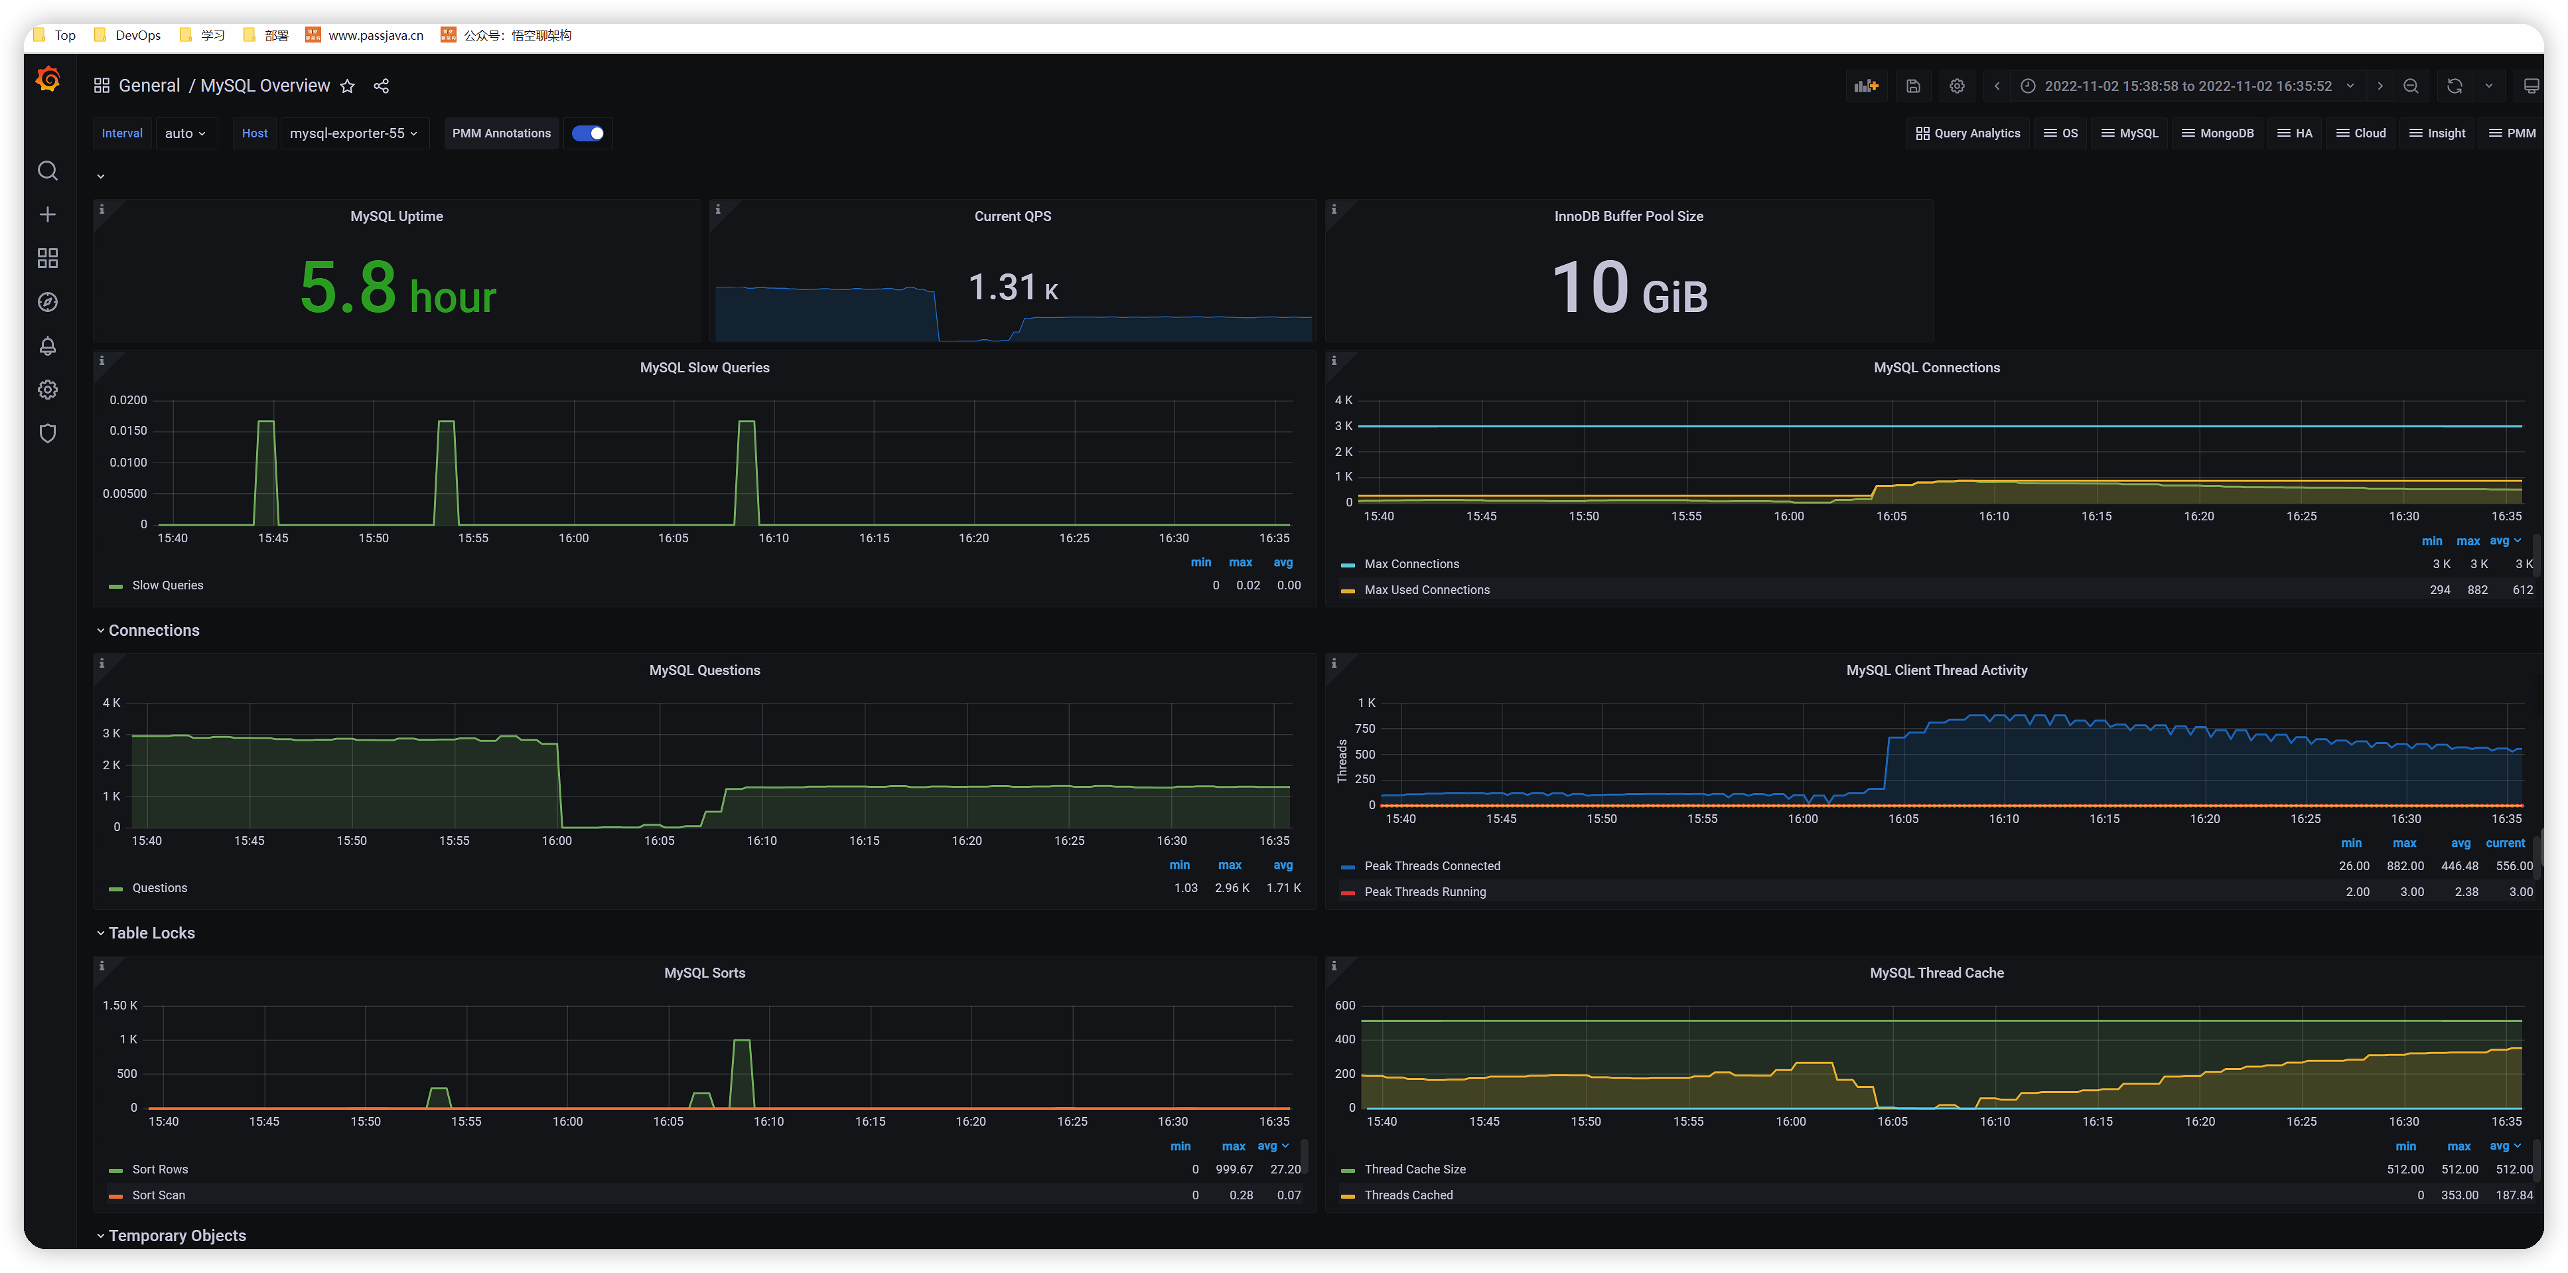Open the Top bookmark folder

pyautogui.click(x=55, y=35)
